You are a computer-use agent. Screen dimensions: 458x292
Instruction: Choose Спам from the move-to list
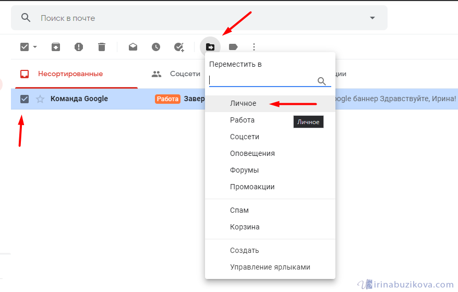239,210
